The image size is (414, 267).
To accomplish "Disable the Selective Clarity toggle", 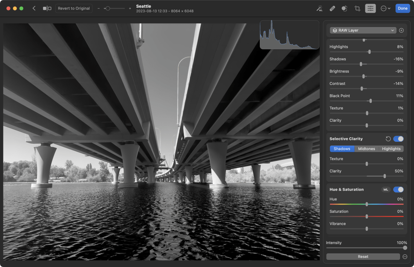I will click(398, 139).
